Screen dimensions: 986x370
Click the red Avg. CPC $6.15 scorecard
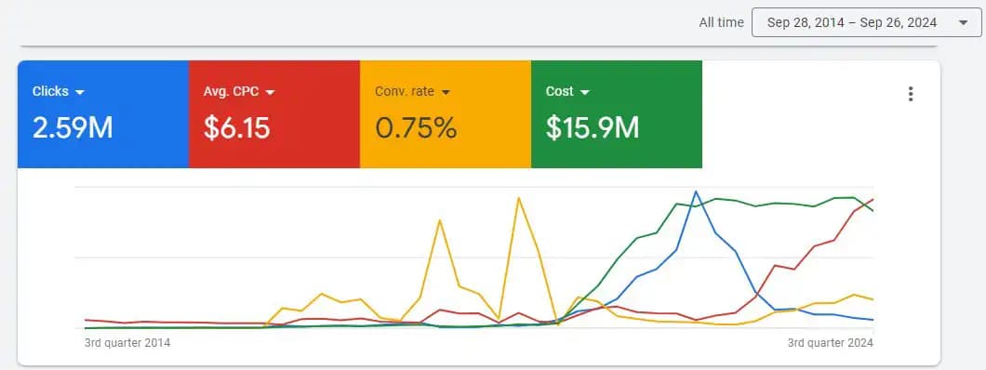point(274,114)
